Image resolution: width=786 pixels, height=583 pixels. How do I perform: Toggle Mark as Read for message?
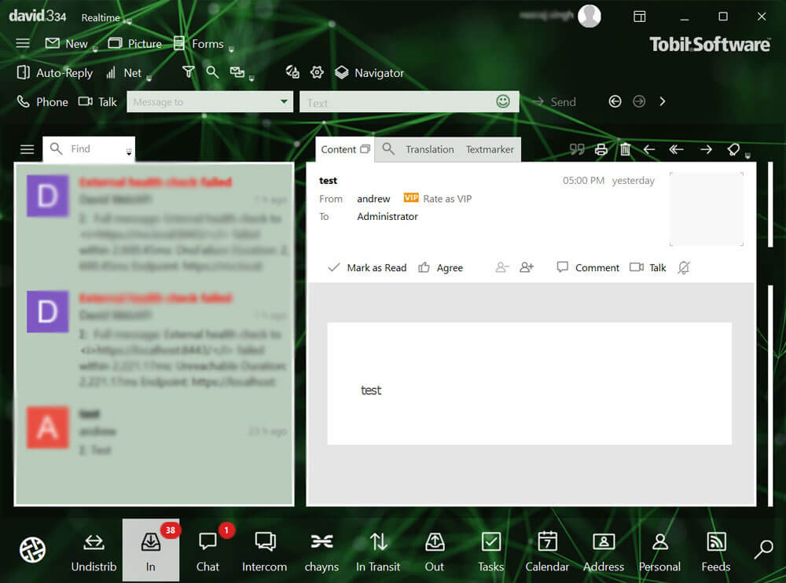tap(367, 268)
